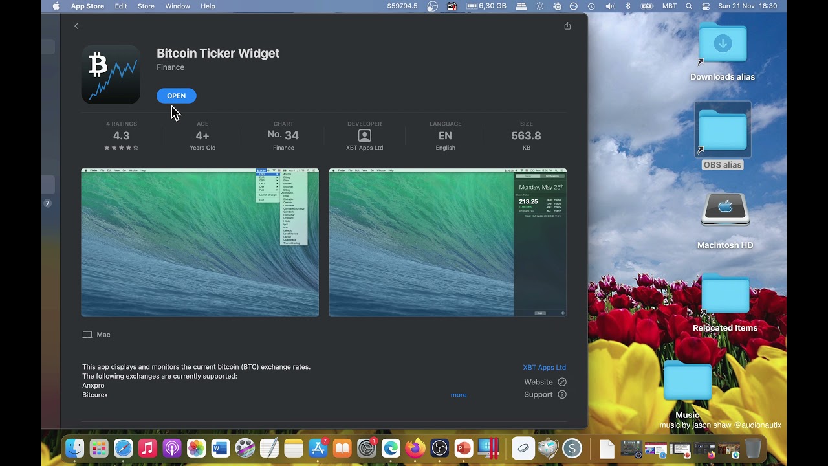Open OBS Studio in the Dock
Image resolution: width=828 pixels, height=466 pixels.
(440, 448)
